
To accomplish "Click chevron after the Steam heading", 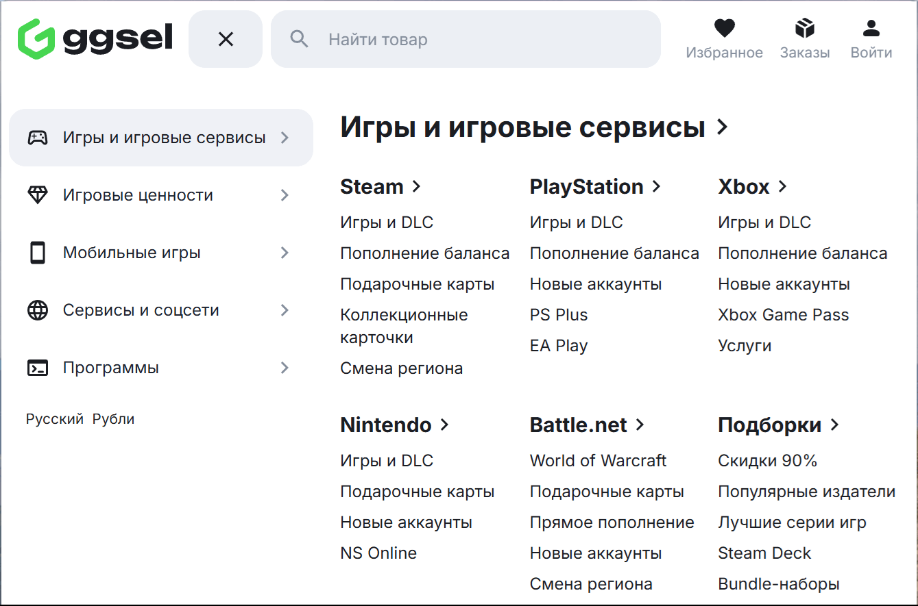I will (x=416, y=186).
